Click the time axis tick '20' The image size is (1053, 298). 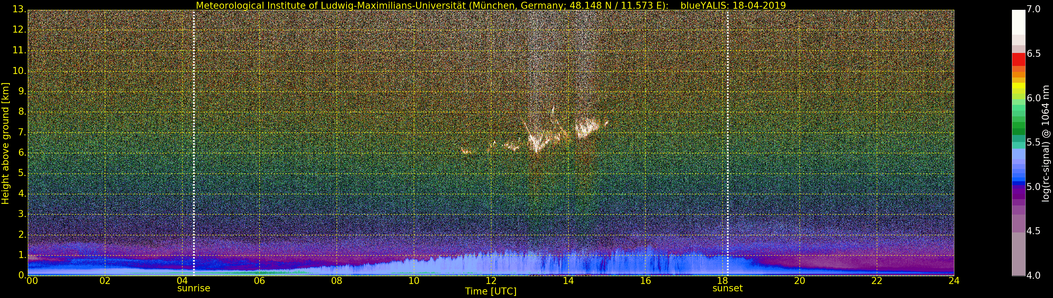click(x=800, y=281)
